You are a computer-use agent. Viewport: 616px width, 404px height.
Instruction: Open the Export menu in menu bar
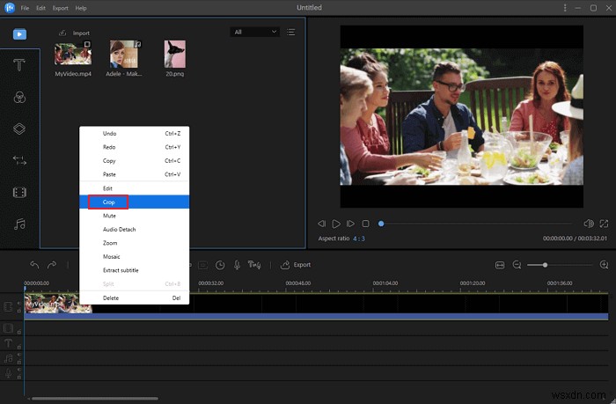point(60,8)
